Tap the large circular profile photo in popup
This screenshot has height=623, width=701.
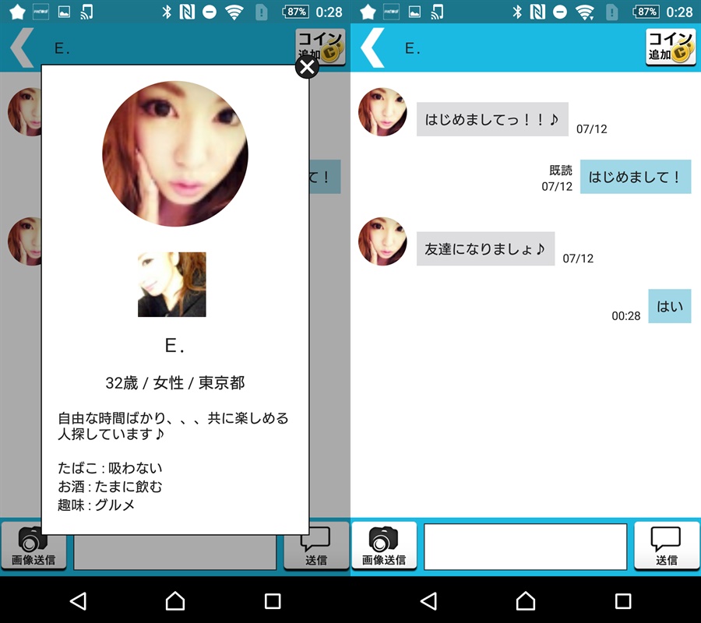click(175, 153)
